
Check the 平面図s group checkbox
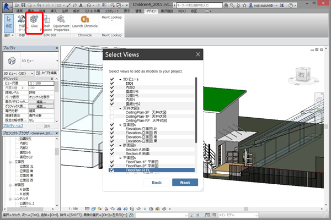(112, 158)
